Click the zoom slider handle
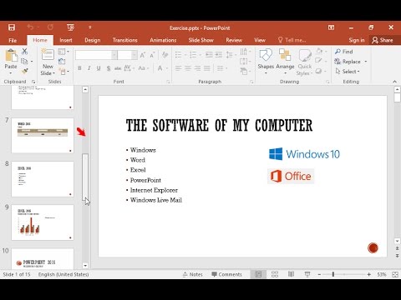Screen dimensions: 401x300 pyautogui.click(x=333, y=274)
